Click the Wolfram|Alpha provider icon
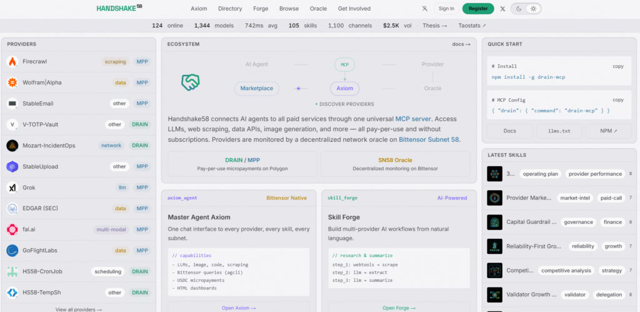 click(x=12, y=83)
